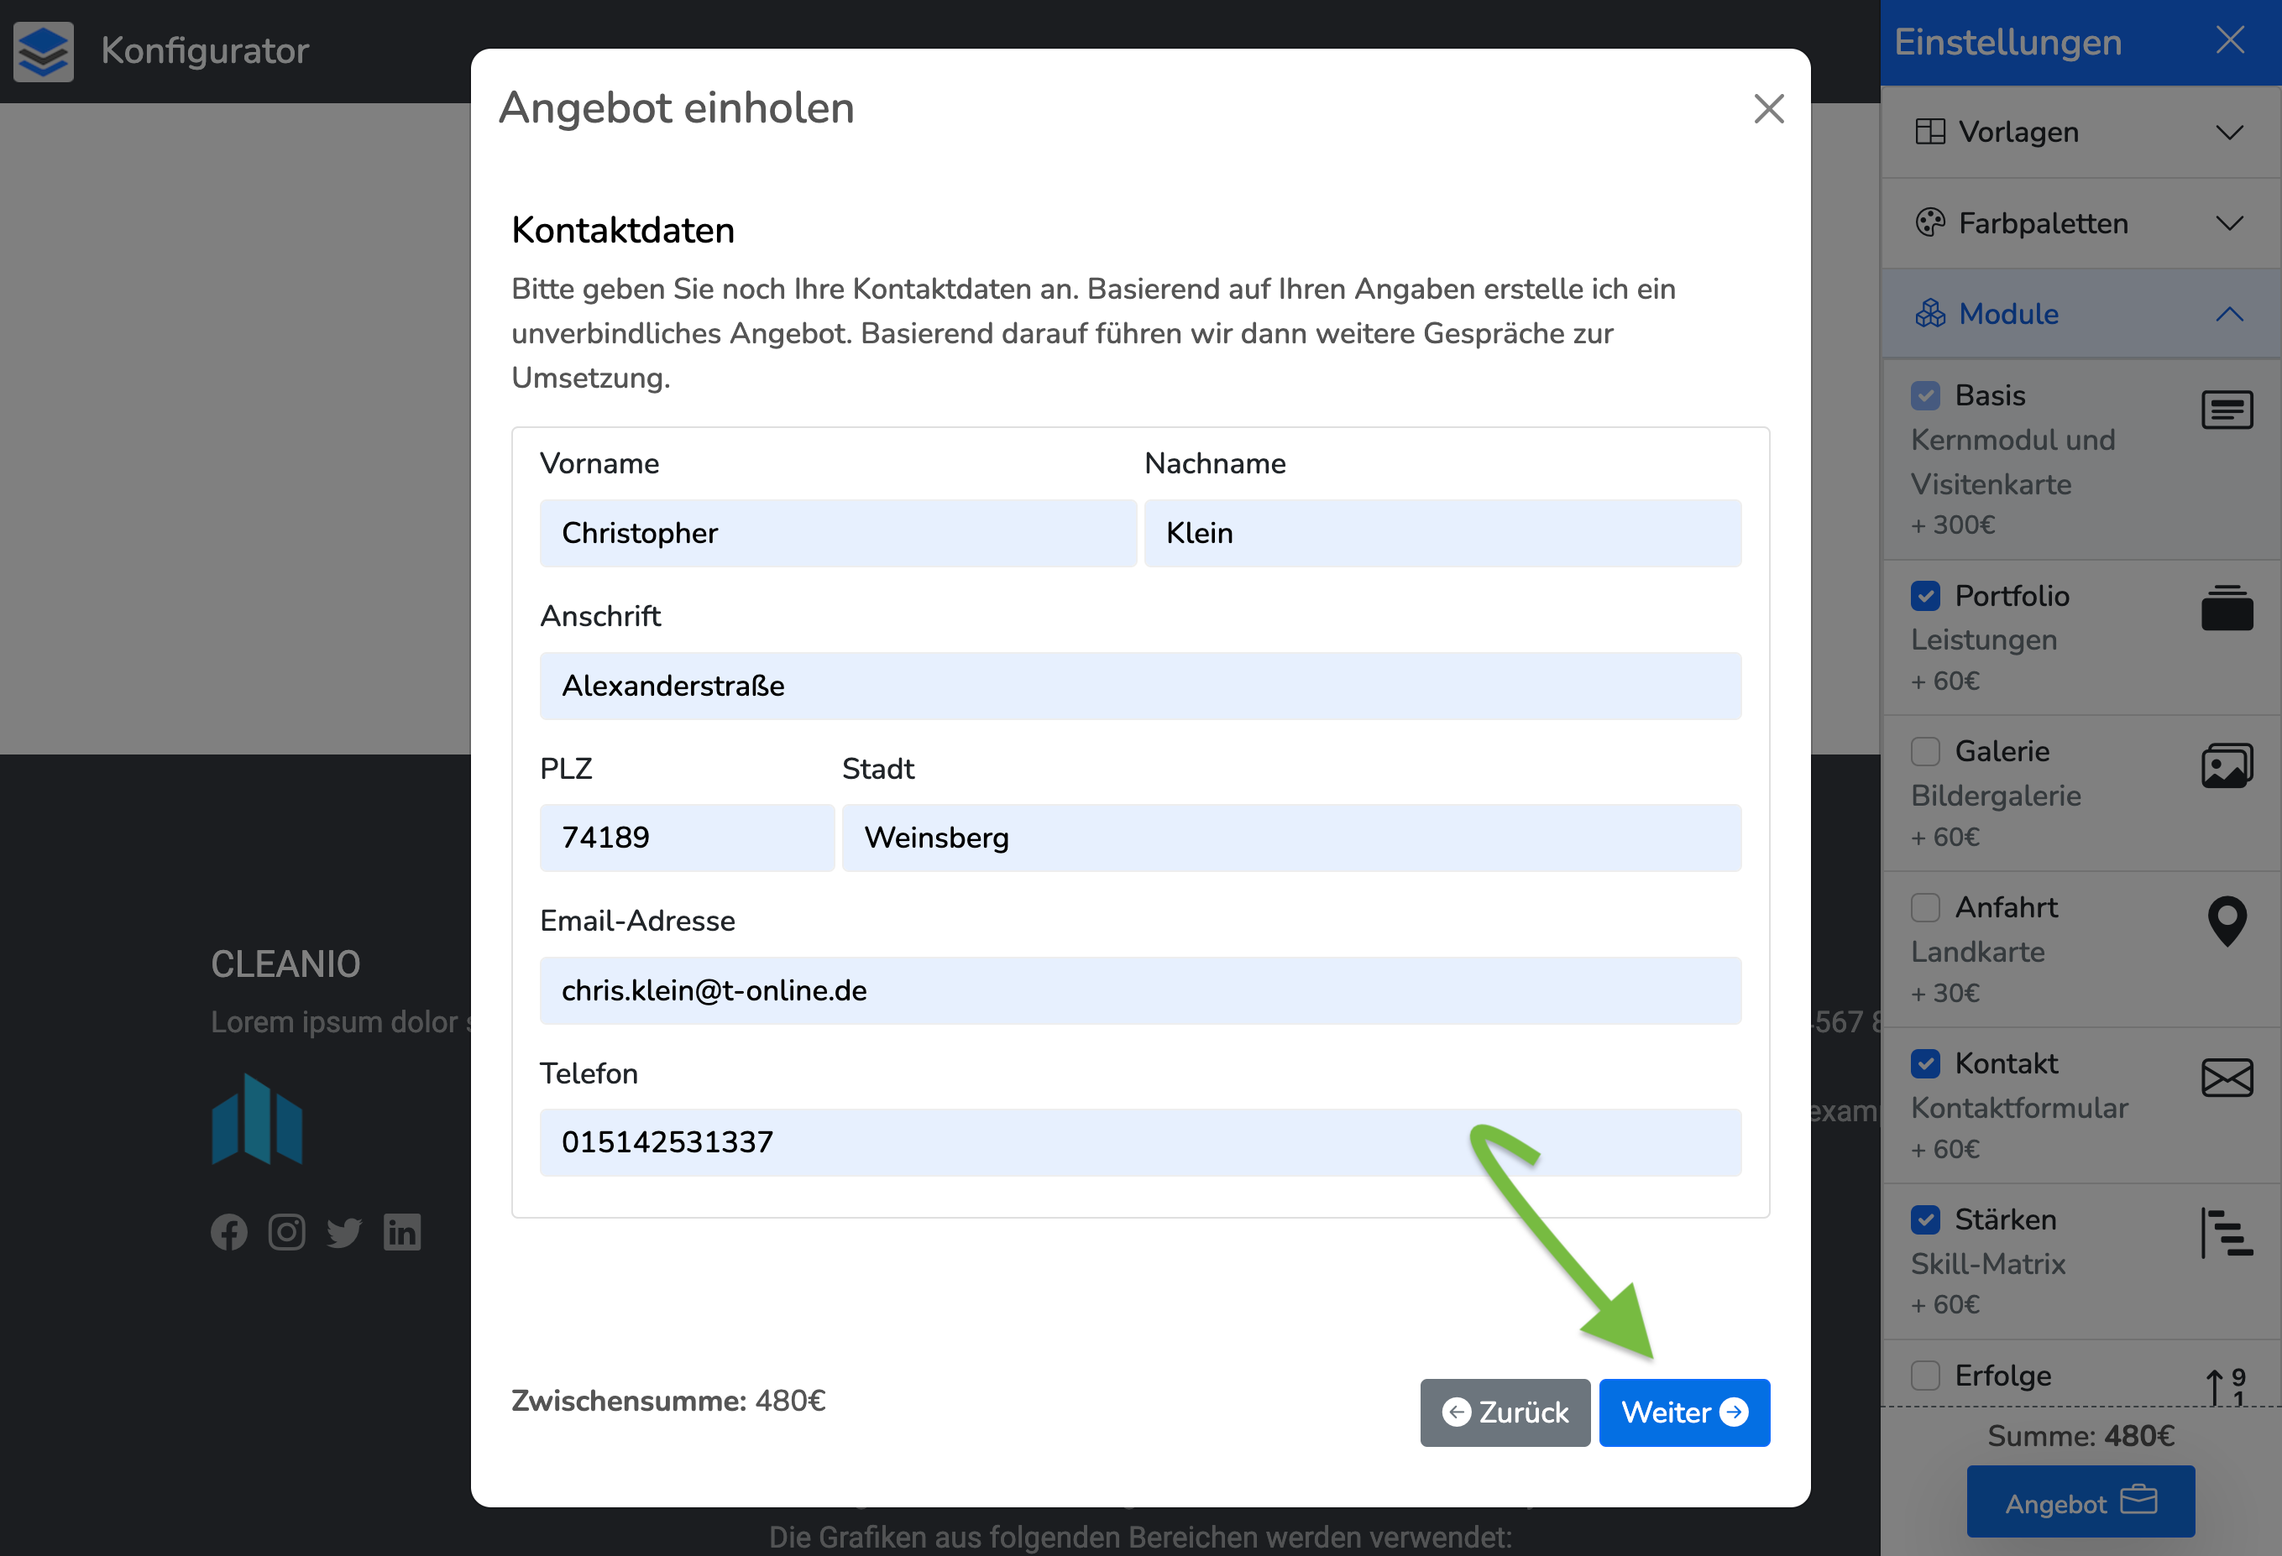Click into the Telefon input field

(x=1139, y=1141)
